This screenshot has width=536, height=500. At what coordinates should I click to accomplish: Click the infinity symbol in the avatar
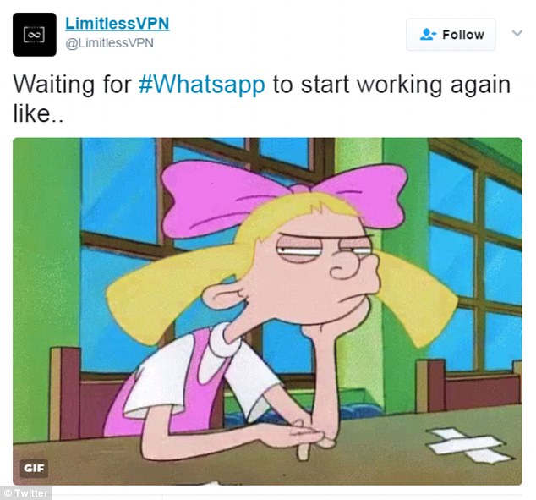(34, 35)
